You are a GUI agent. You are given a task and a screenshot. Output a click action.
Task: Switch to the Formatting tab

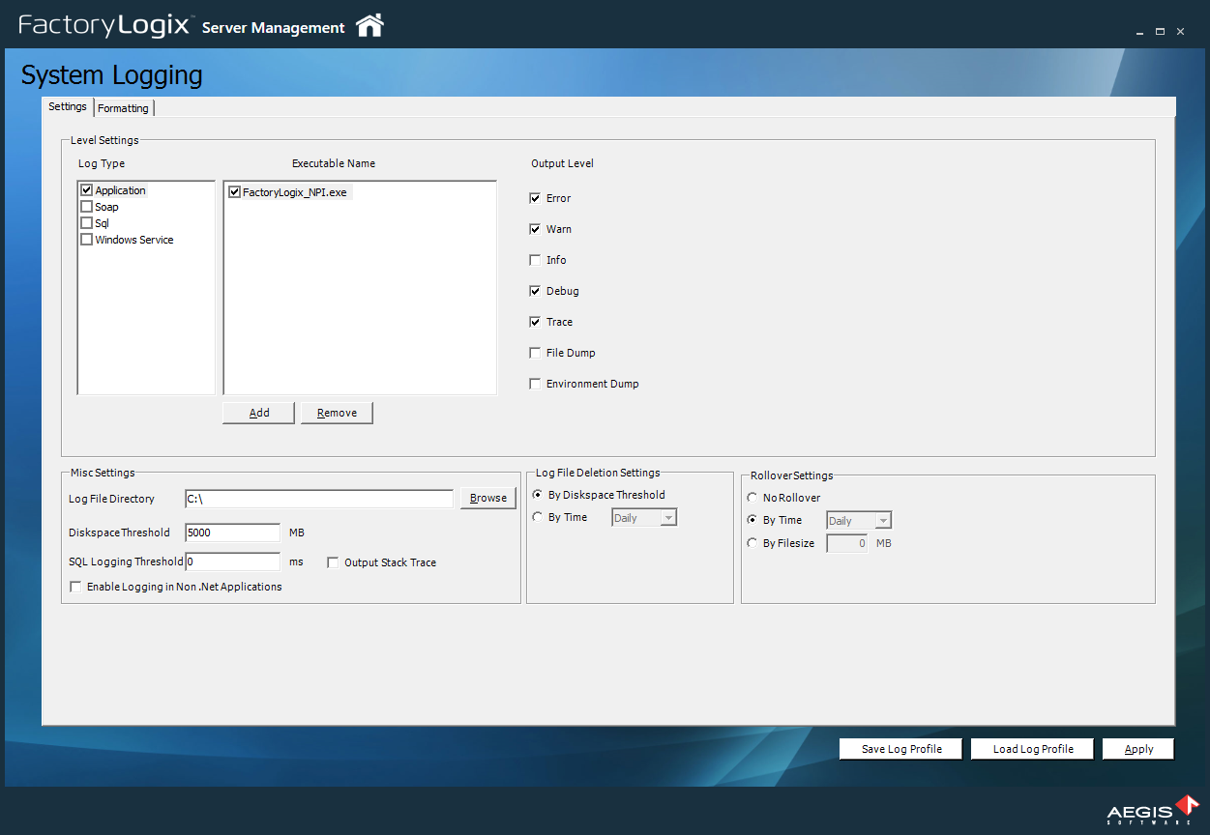[x=123, y=107]
